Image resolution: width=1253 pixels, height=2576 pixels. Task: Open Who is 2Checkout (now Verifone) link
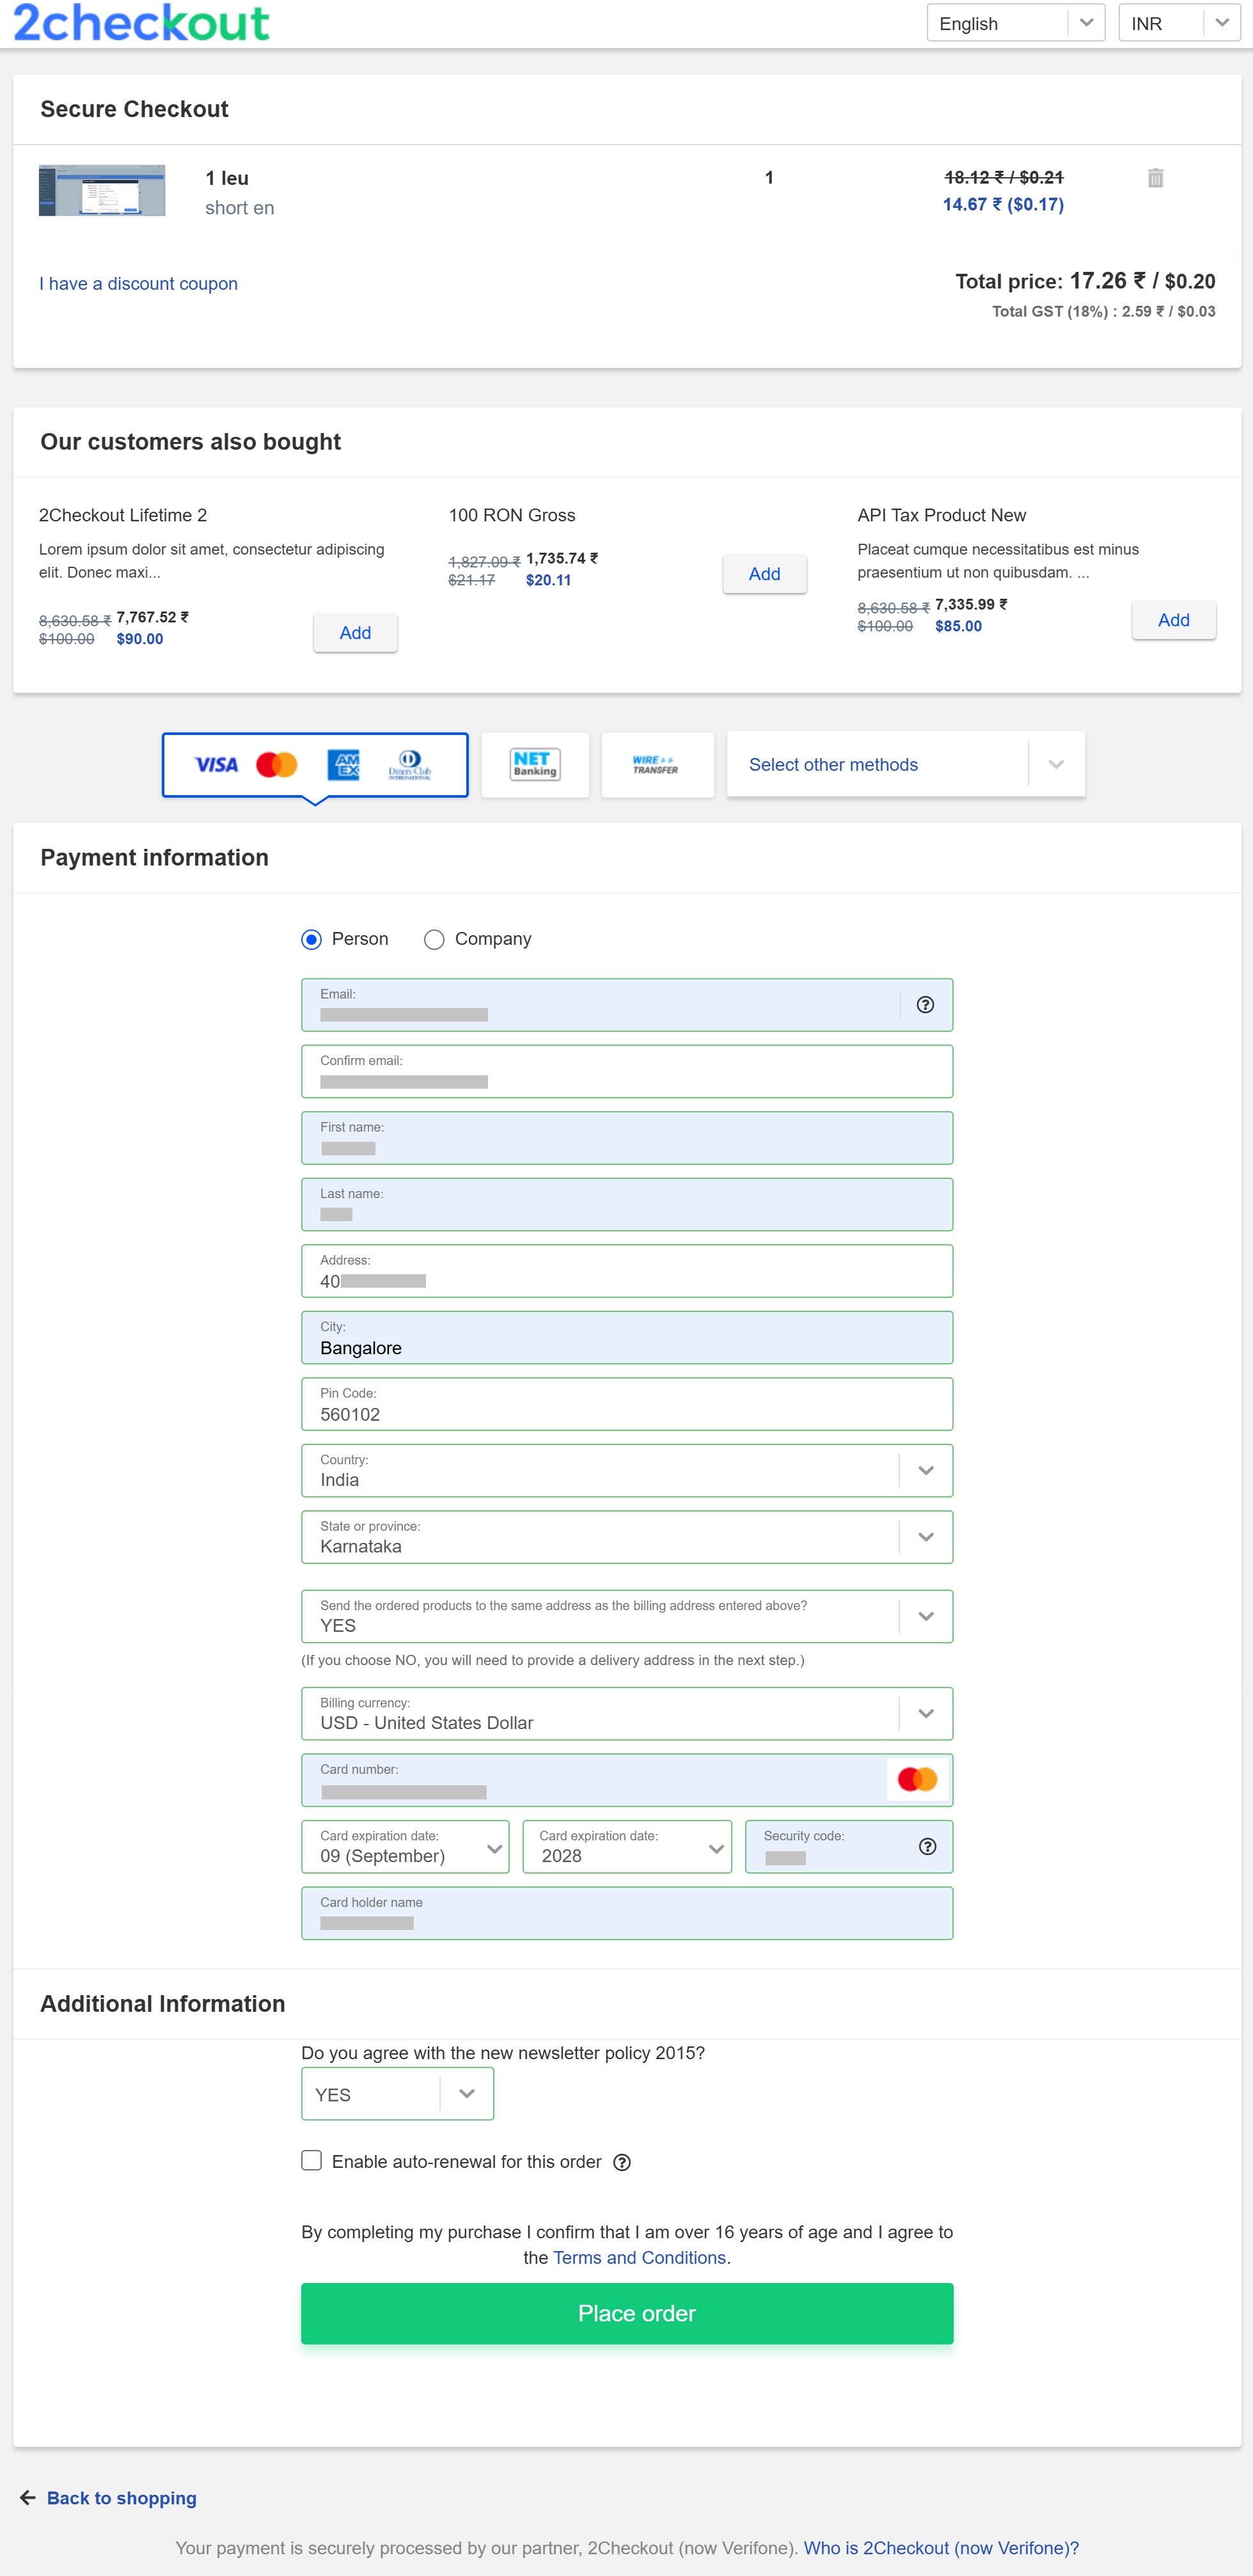pos(941,2548)
